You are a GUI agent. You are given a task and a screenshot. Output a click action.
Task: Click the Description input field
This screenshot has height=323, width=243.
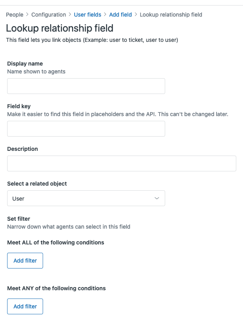(121, 163)
